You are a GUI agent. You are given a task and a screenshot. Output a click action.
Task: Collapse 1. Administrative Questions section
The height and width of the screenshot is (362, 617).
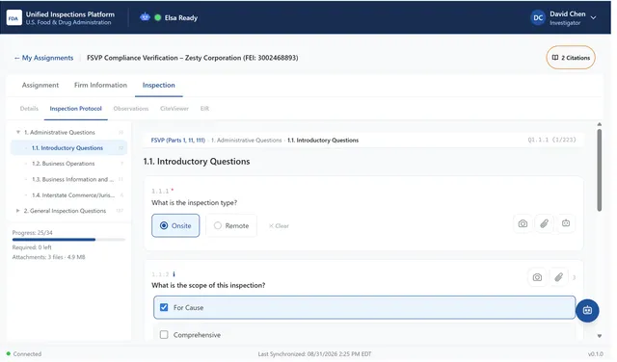[x=17, y=132]
